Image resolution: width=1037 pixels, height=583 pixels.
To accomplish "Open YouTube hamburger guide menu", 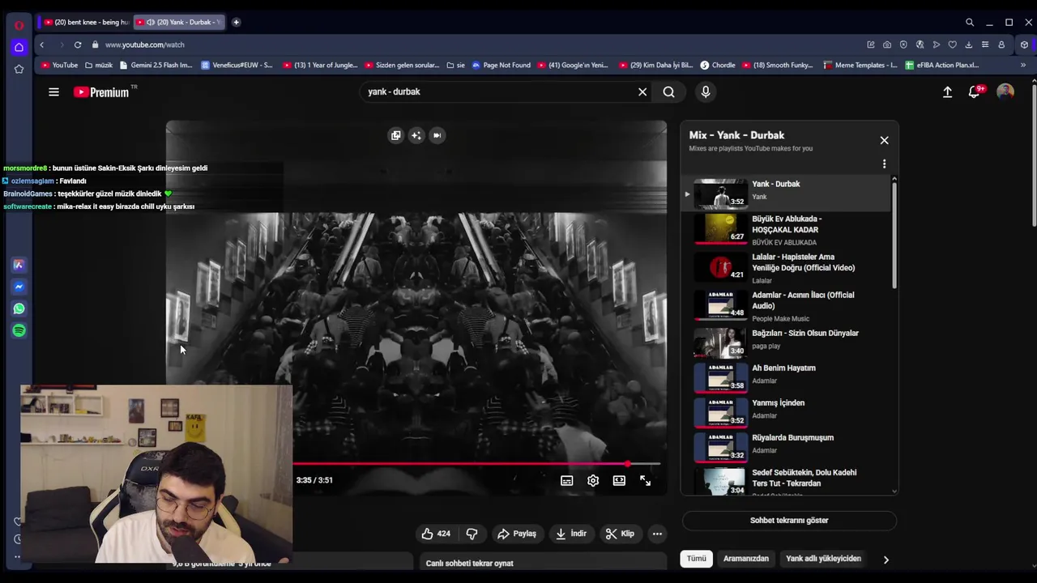I will (x=53, y=91).
